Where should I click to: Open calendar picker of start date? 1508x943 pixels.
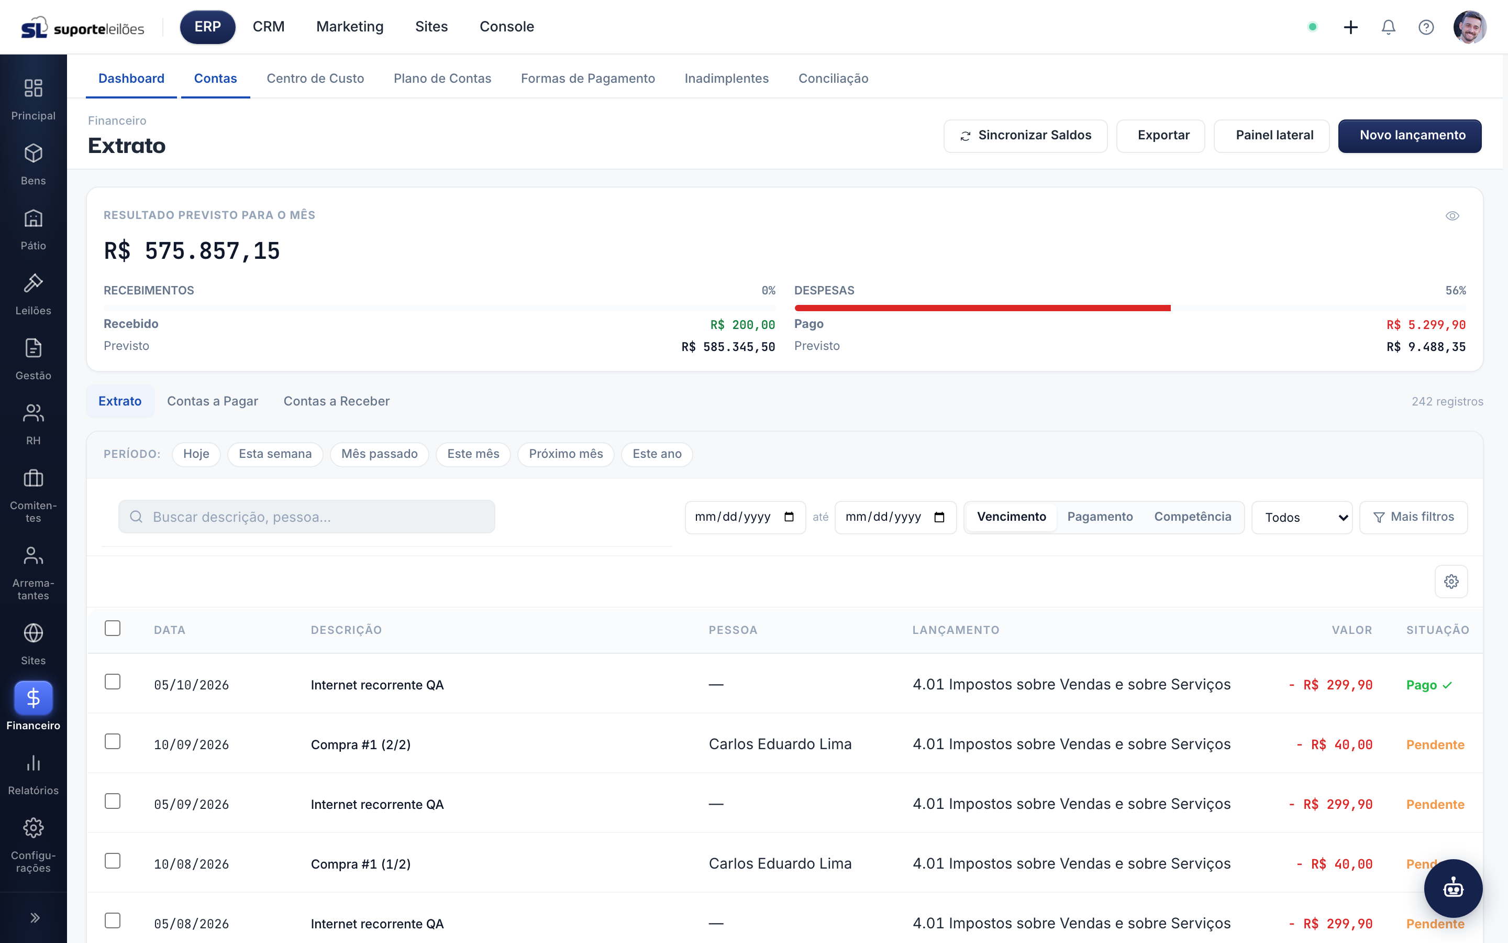(x=789, y=517)
